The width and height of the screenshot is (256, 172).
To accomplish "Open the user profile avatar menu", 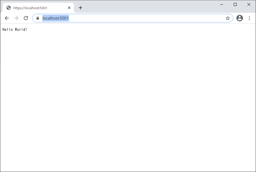I will tap(239, 18).
